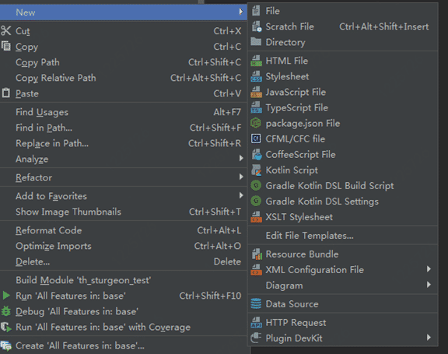Expand the Plugin DevKit submenu arrow
448x354 pixels.
click(x=429, y=338)
